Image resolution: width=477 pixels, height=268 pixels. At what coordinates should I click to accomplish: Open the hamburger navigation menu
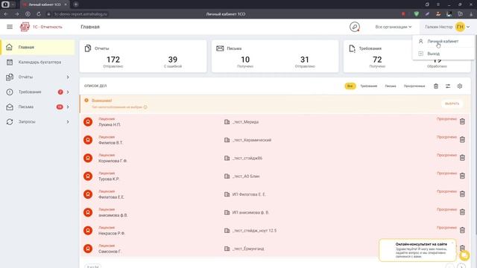[x=10, y=27]
